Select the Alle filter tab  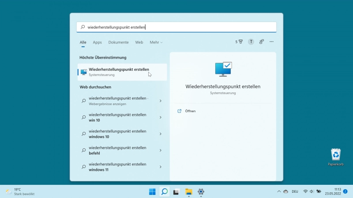(x=83, y=42)
